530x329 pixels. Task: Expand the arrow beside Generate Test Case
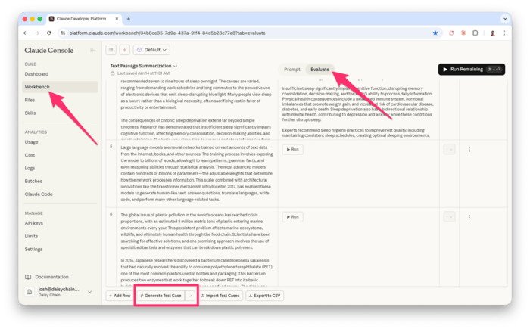point(189,295)
